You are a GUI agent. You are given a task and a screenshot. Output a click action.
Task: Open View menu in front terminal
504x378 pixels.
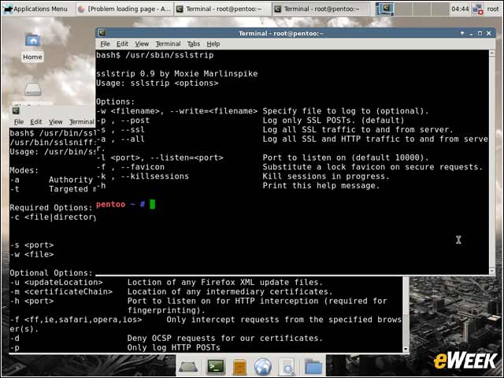click(x=142, y=44)
